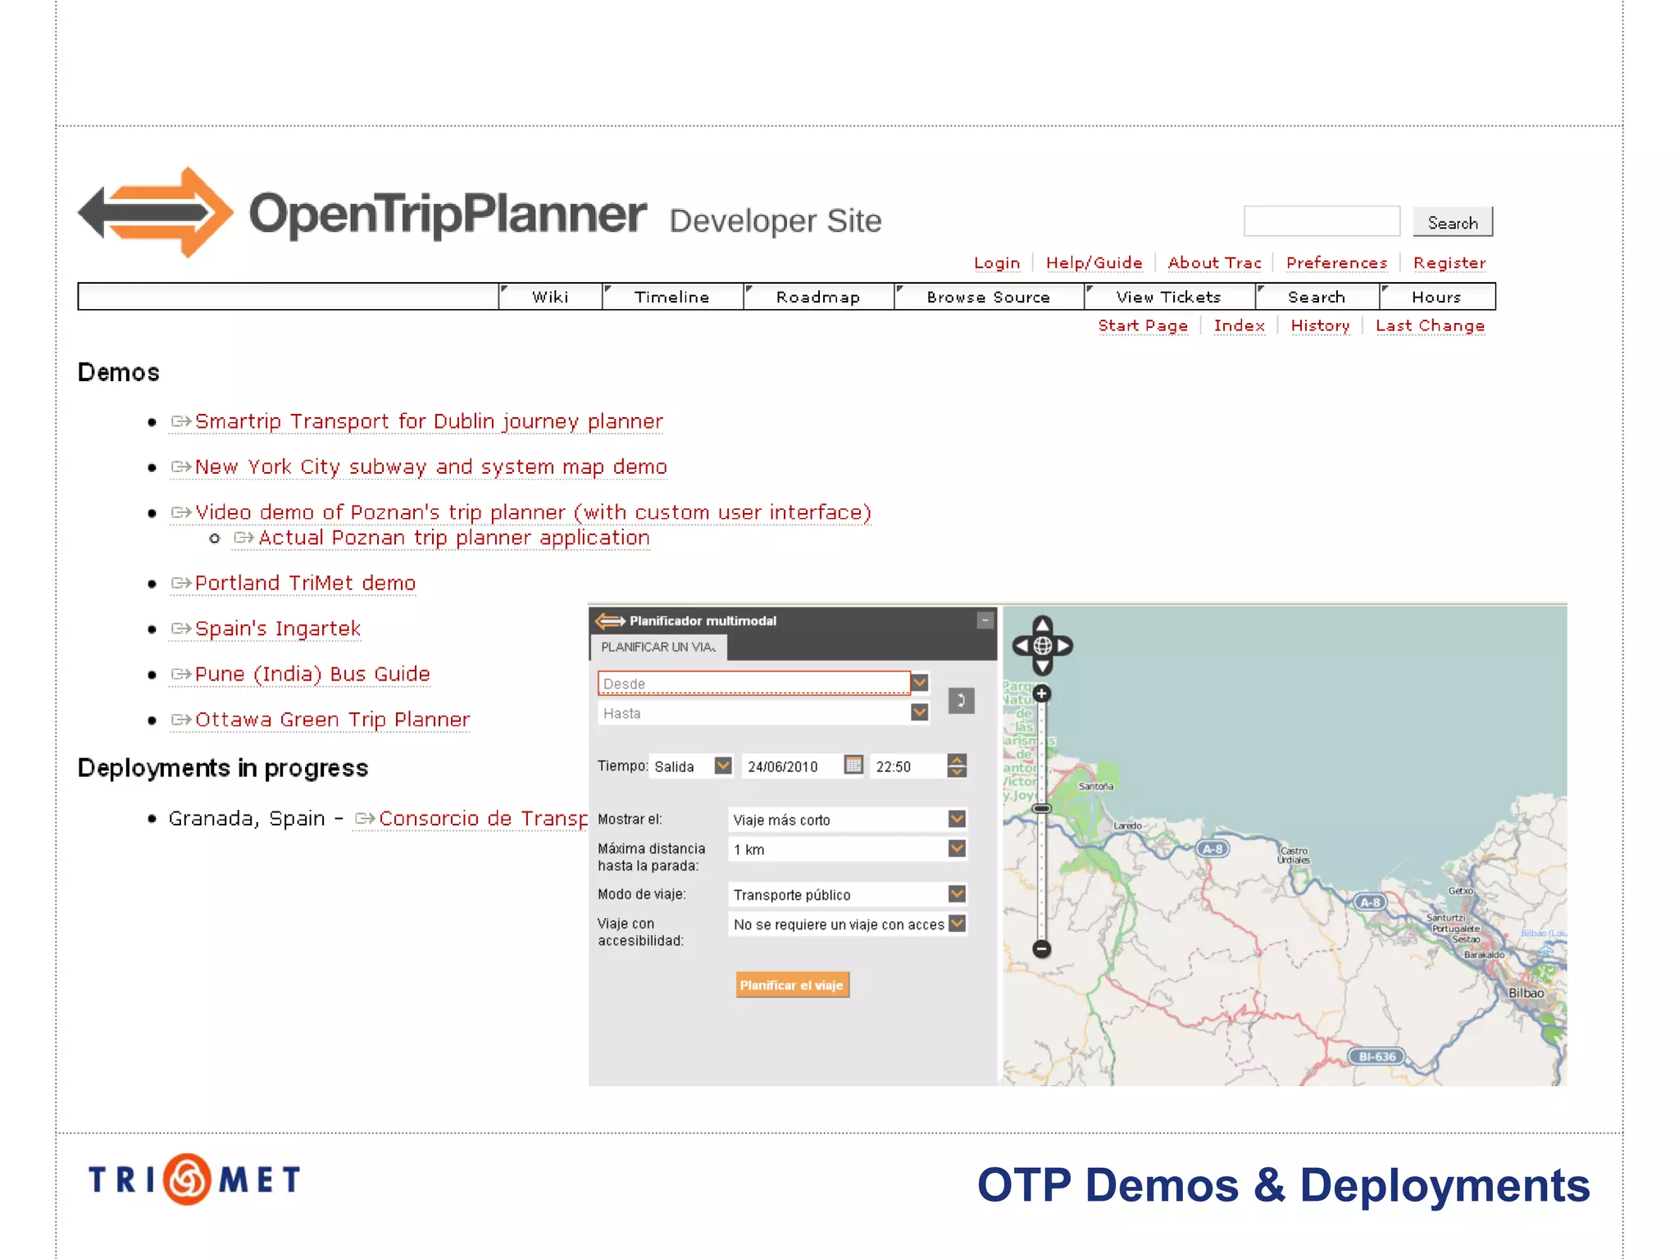Viewport: 1679px width, 1259px height.
Task: Select the PLANIFICAR UN VIA tab
Action: coord(658,647)
